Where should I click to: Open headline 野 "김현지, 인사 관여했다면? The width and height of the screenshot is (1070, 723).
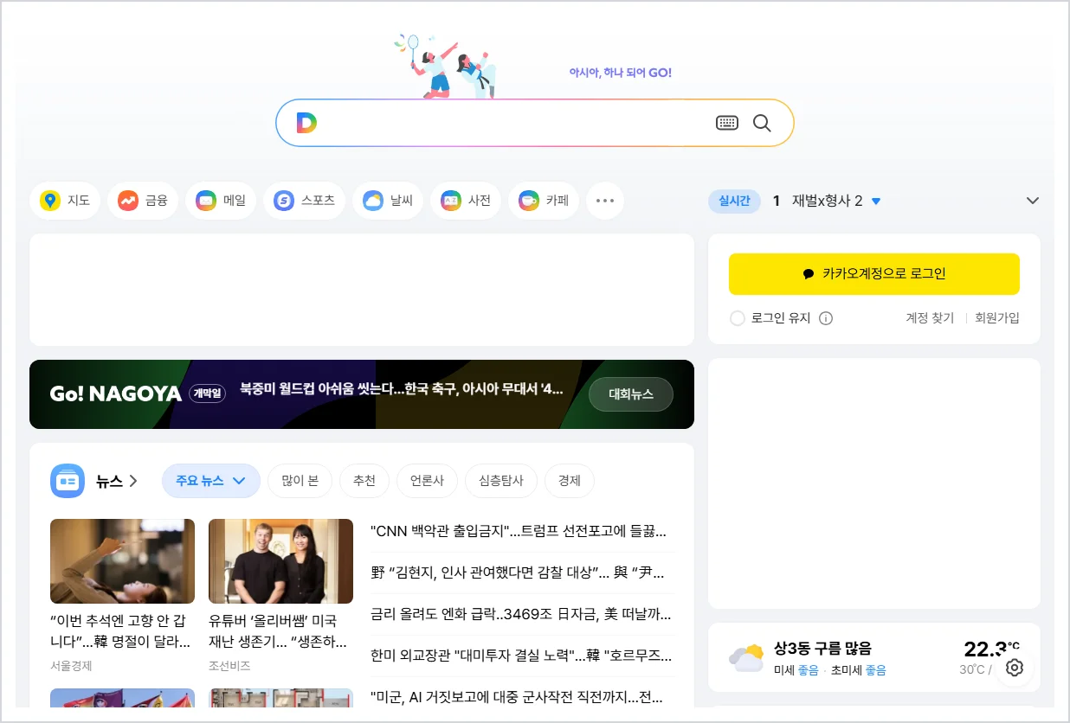click(519, 573)
